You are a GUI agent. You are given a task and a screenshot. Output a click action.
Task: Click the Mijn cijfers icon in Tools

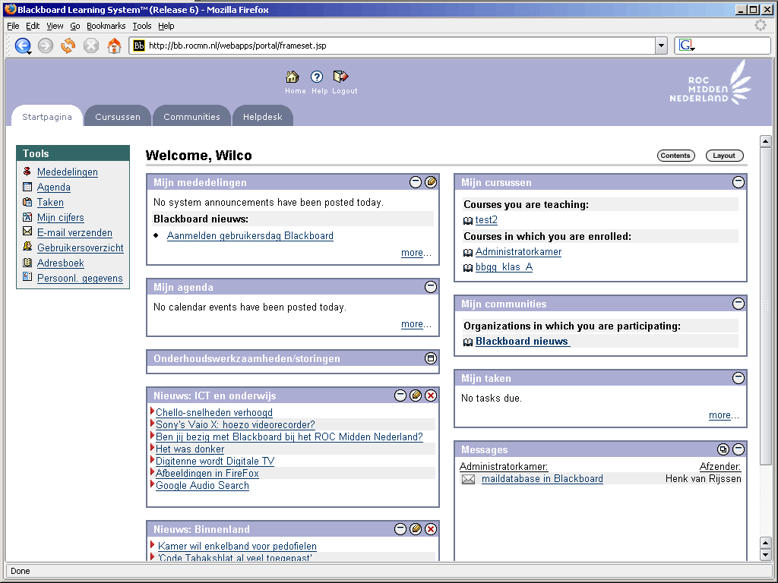click(x=27, y=217)
